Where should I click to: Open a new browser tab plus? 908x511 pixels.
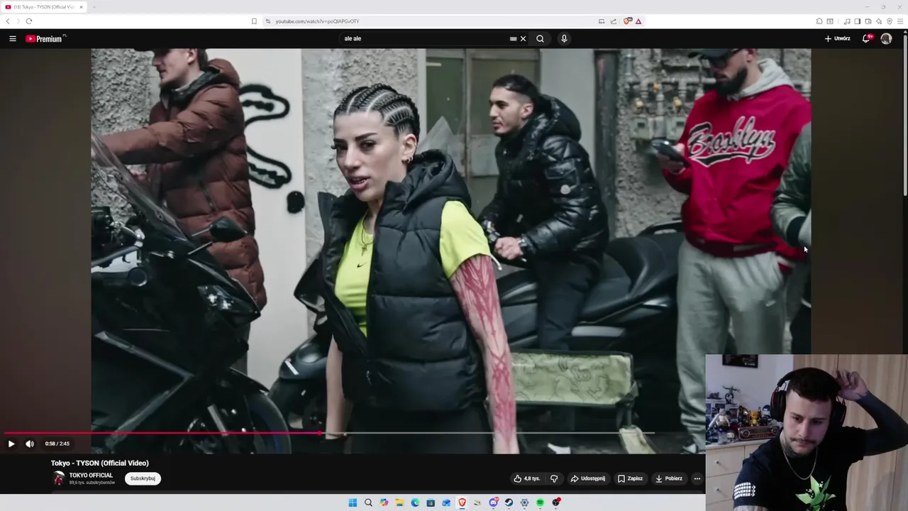(x=94, y=7)
